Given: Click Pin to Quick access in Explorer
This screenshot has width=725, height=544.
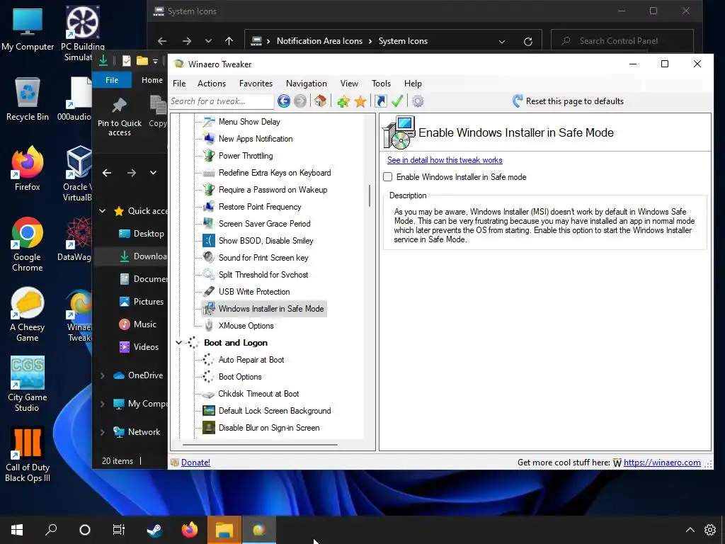Looking at the screenshot, I should tap(119, 117).
